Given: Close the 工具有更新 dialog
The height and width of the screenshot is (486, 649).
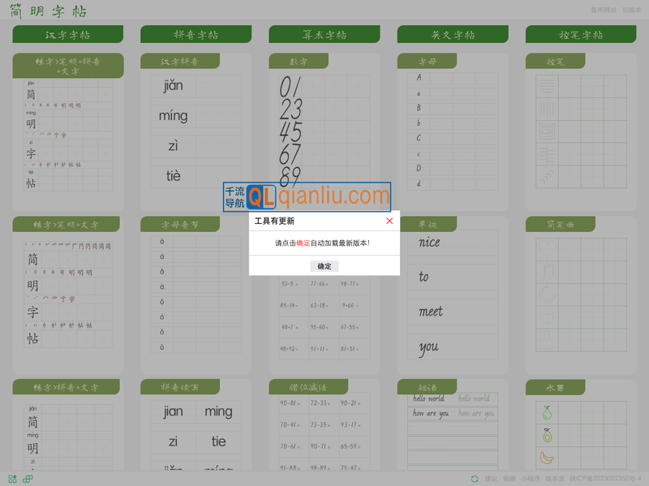Looking at the screenshot, I should click(x=389, y=220).
